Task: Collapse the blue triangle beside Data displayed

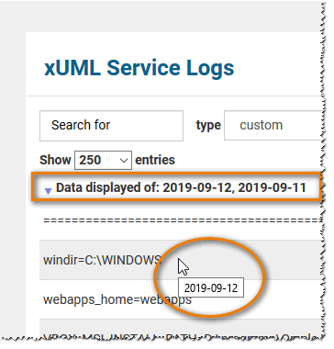Action: [x=48, y=191]
